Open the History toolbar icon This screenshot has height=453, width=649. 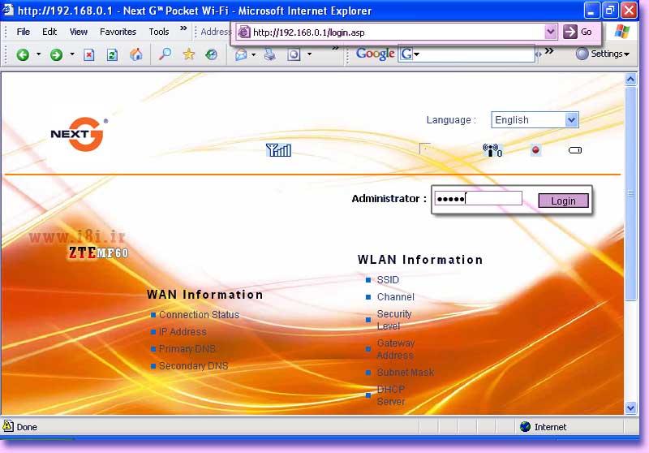tap(212, 54)
